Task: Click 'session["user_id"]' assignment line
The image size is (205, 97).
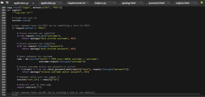Action: pyautogui.click(x=38, y=80)
